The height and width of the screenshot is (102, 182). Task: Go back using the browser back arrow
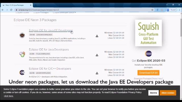pos(3,10)
